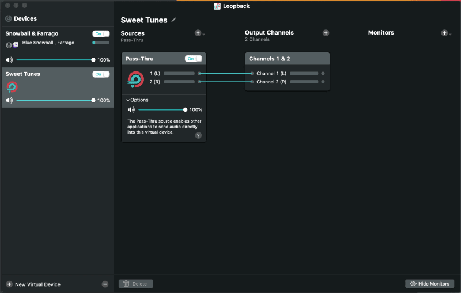461x293 pixels.
Task: Select the Channels 1 & 2 block header
Action: click(x=287, y=59)
